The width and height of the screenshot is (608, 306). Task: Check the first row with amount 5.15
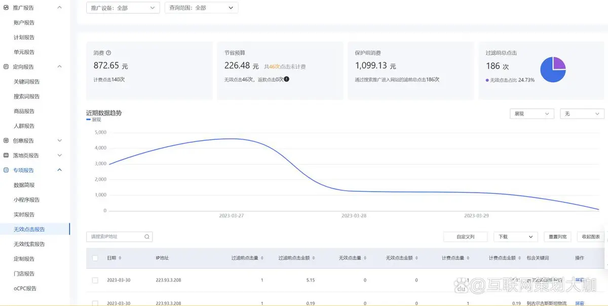[95, 280]
